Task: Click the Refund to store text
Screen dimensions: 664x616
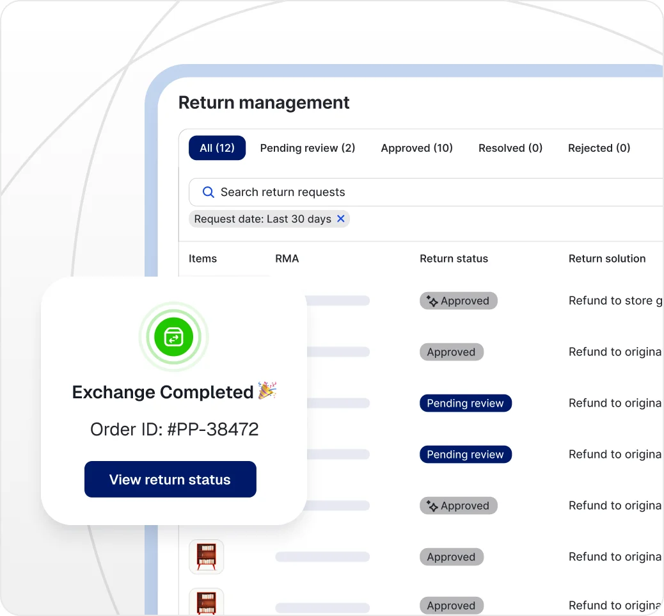Action: click(615, 300)
